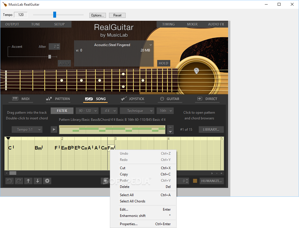This screenshot has height=228, width=299.
Task: Open the 4'4 time signature dropdown
Action: 109,111
